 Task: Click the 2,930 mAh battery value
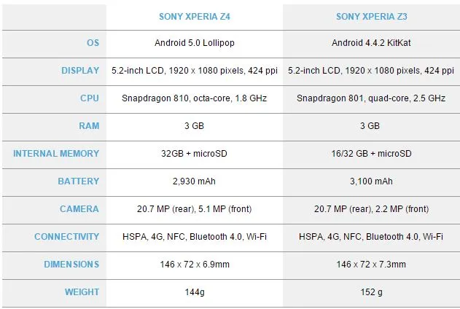click(x=194, y=181)
